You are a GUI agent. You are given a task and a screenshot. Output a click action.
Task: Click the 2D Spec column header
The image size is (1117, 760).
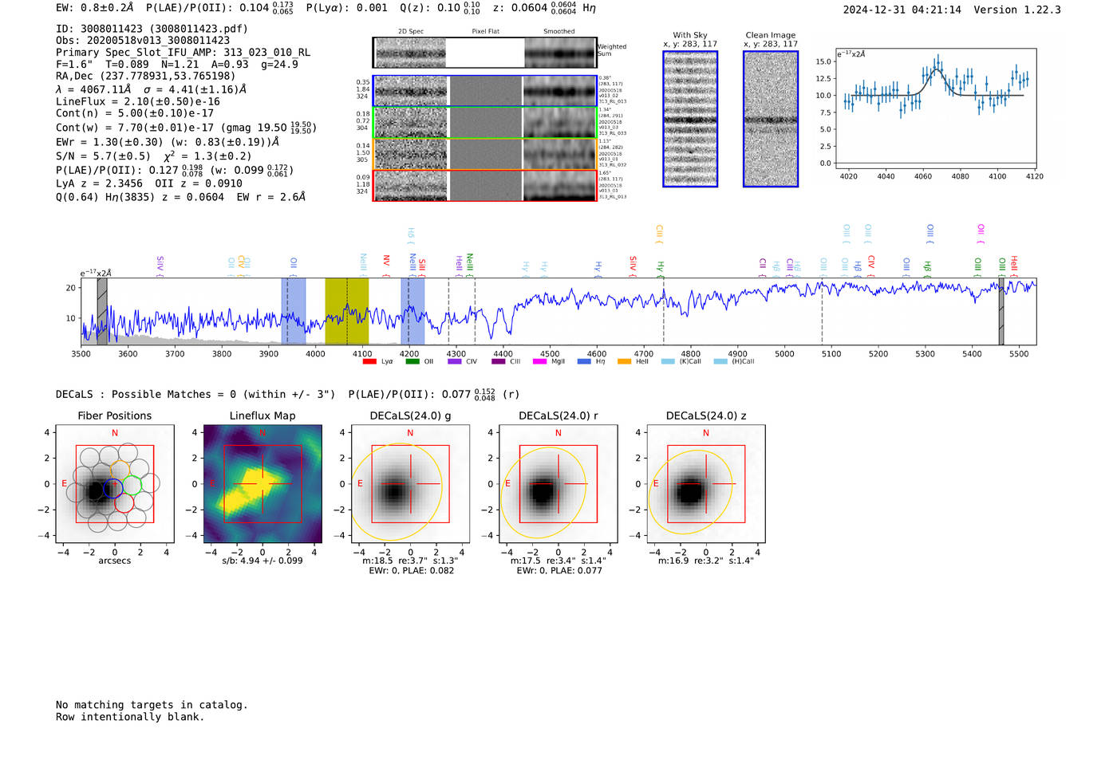[411, 32]
